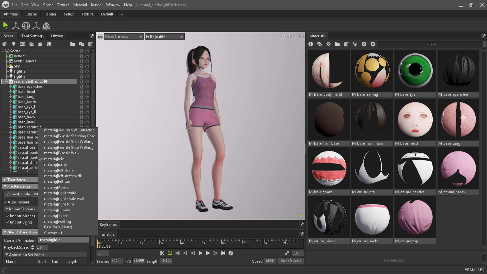Expand the Transform section
Image resolution: width=487 pixels, height=274 pixels.
pos(5,180)
